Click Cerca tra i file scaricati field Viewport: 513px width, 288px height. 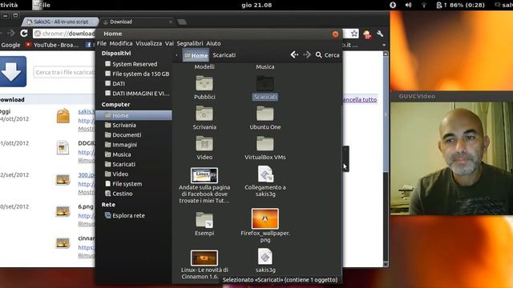[x=64, y=72]
